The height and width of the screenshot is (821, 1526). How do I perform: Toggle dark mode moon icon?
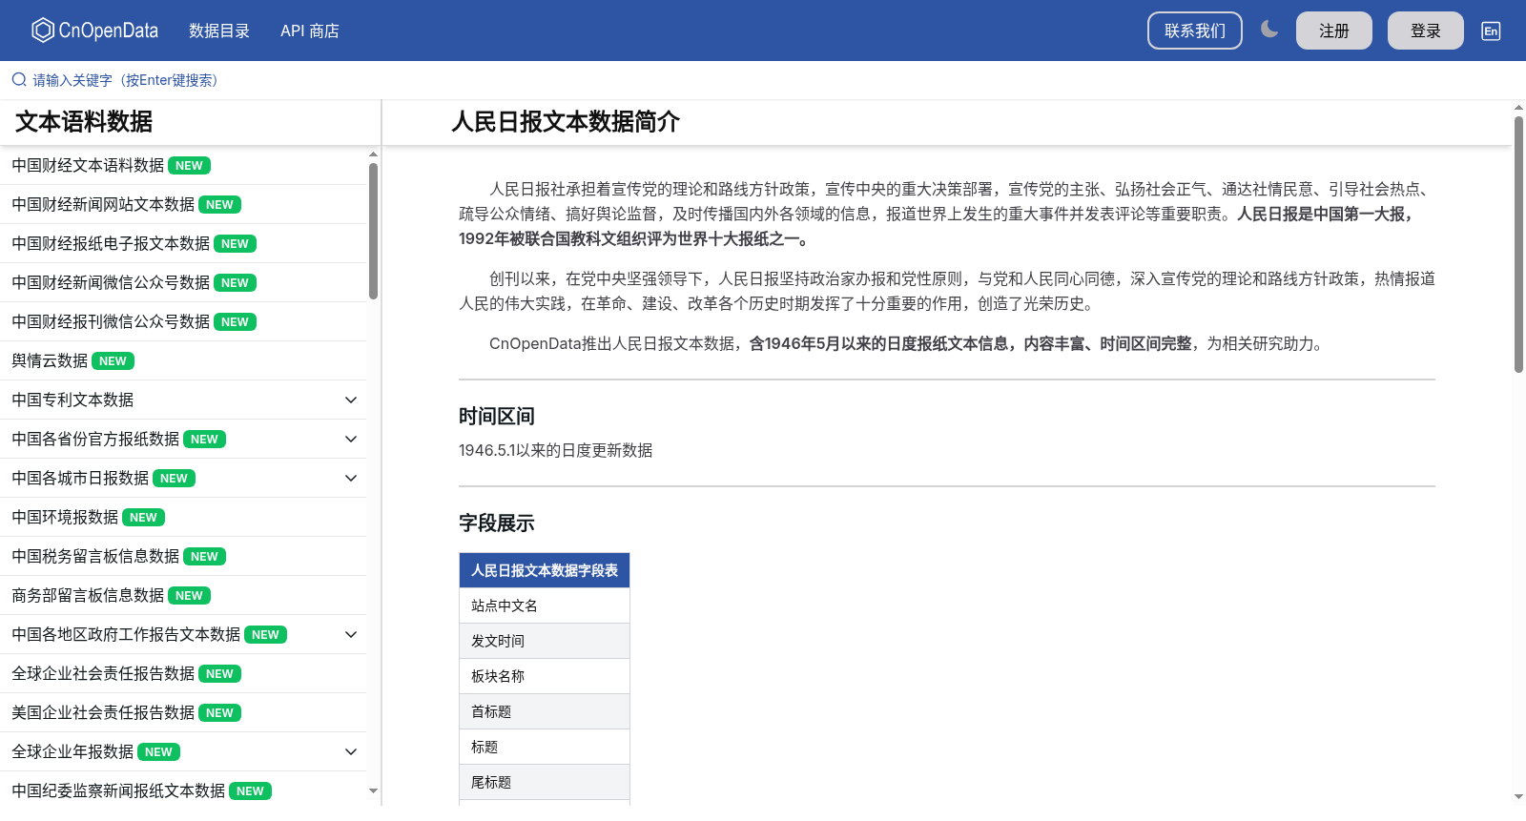pos(1268,30)
